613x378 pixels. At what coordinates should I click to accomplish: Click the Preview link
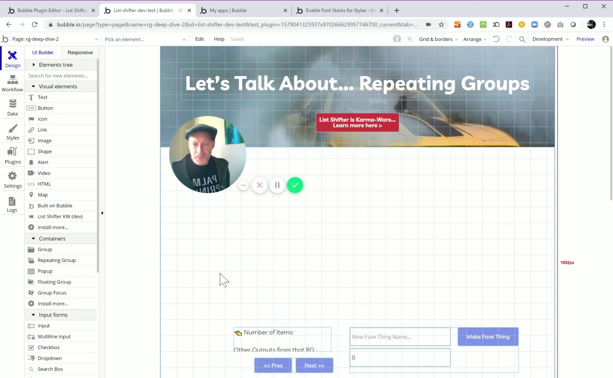tap(585, 39)
